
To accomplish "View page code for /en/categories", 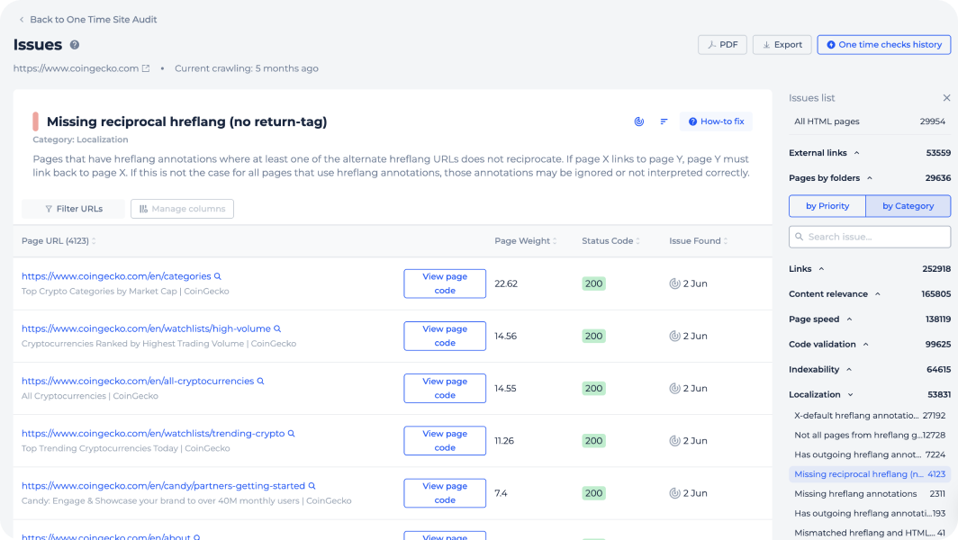I will point(445,283).
